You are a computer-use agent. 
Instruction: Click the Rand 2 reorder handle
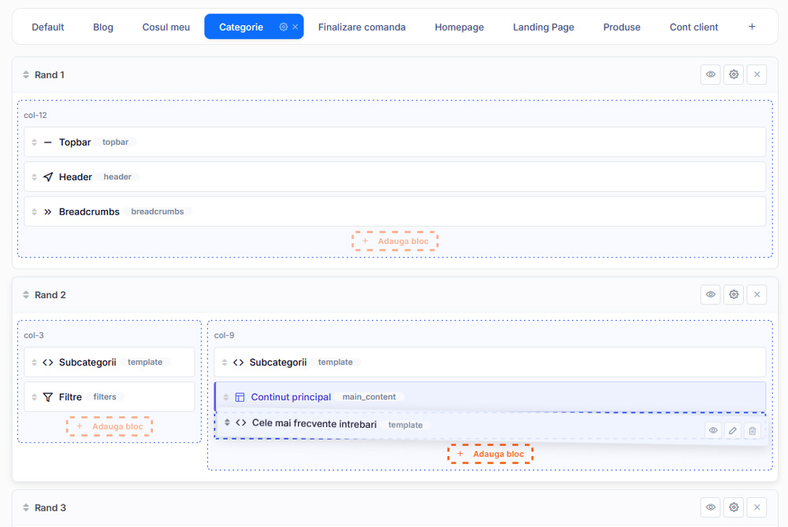coord(26,295)
